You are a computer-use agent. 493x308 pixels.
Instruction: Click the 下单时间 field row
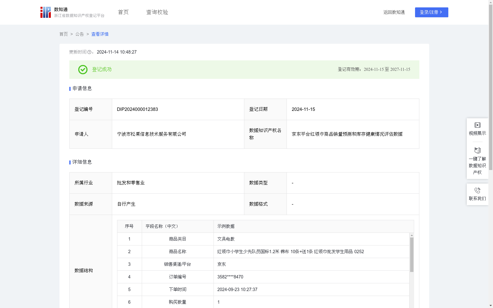pyautogui.click(x=263, y=290)
